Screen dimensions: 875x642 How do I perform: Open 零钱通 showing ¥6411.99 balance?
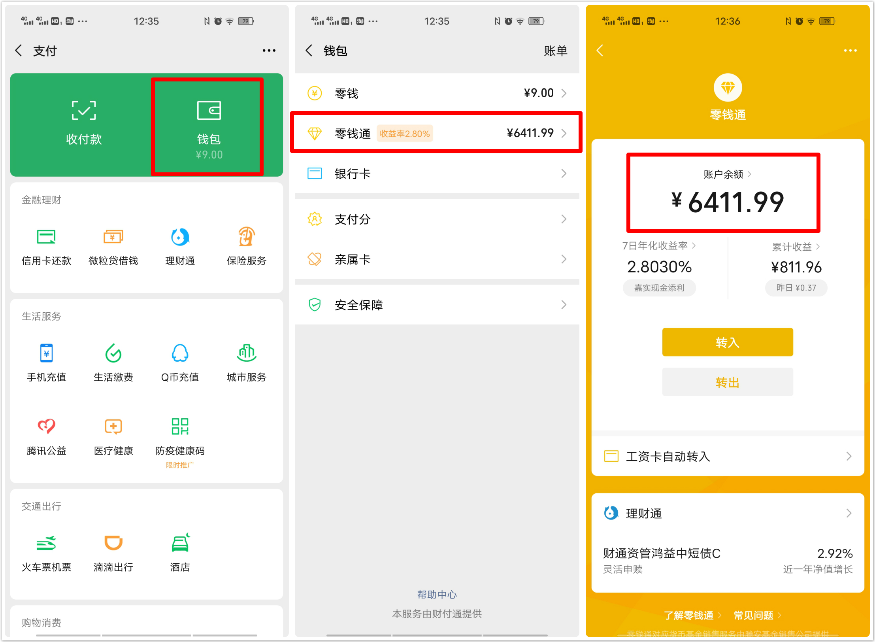click(x=437, y=133)
